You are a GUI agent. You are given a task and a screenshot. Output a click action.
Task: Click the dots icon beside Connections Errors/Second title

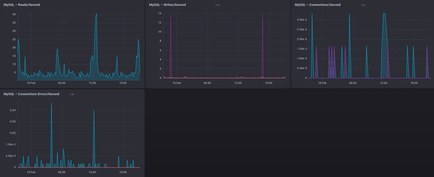pyautogui.click(x=72, y=94)
